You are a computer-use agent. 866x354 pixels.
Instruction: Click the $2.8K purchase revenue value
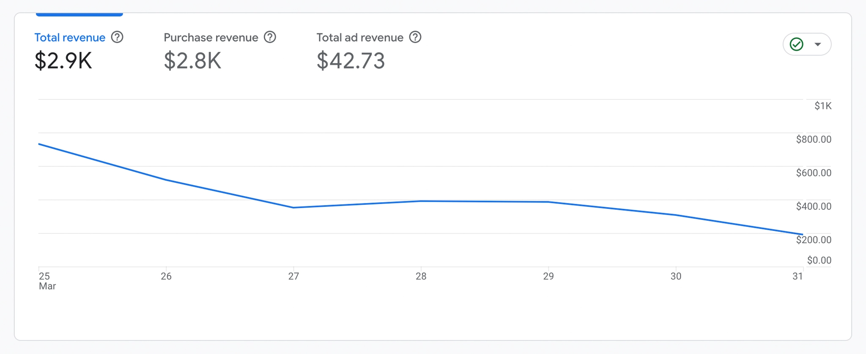tap(192, 60)
